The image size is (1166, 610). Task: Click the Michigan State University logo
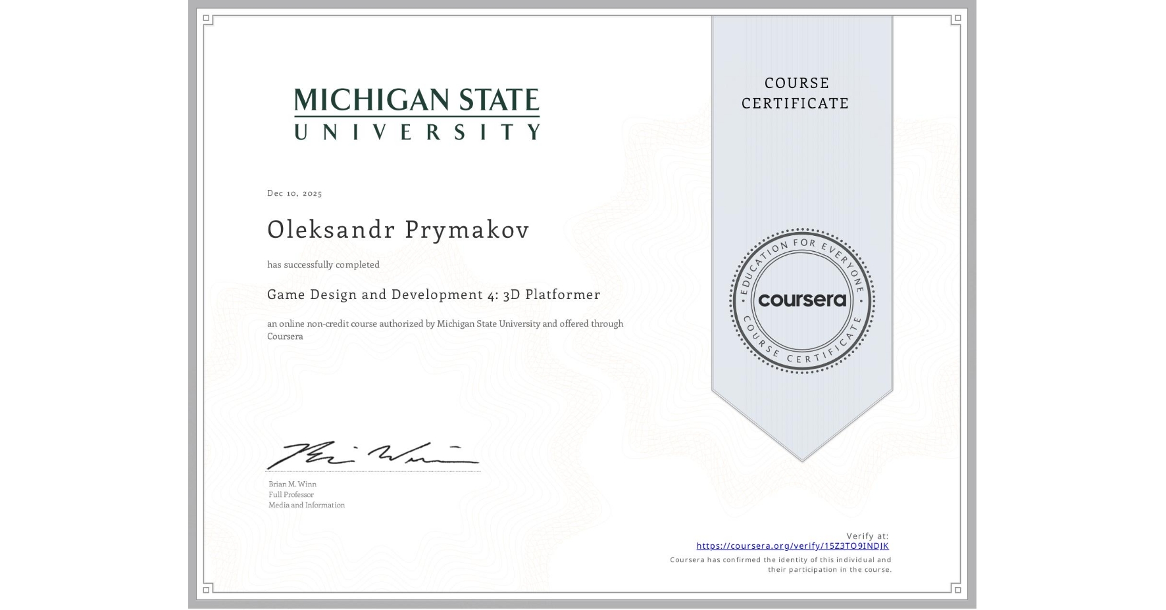[x=417, y=115]
